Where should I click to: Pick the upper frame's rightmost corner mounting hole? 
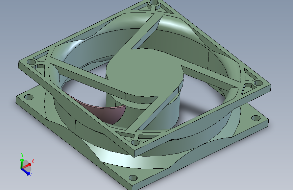point(258,82)
